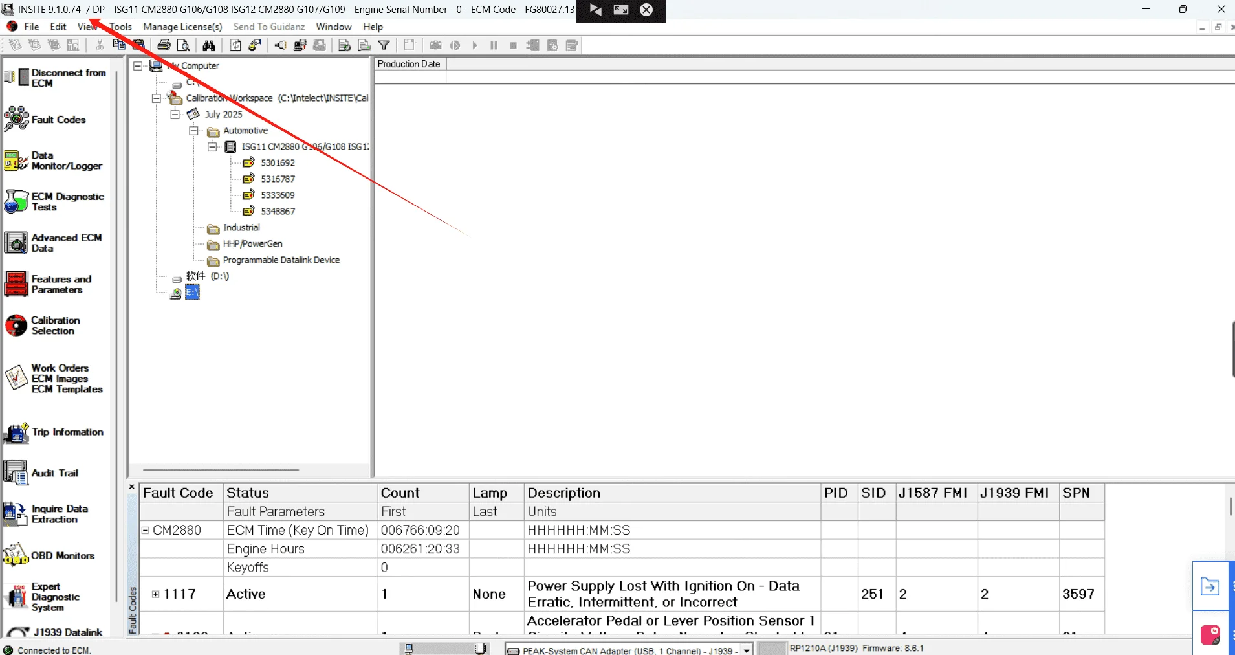The image size is (1235, 655).
Task: Select Programmable Datalink Device folder
Action: pos(281,260)
